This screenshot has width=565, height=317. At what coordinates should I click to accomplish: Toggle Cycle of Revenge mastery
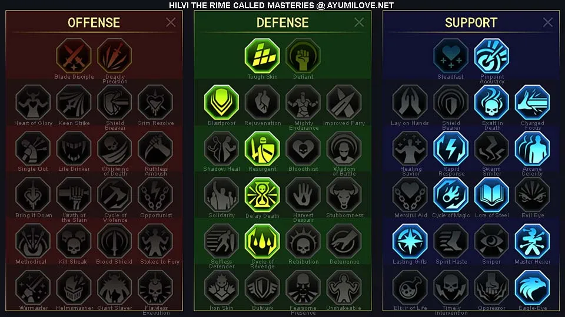pos(262,241)
